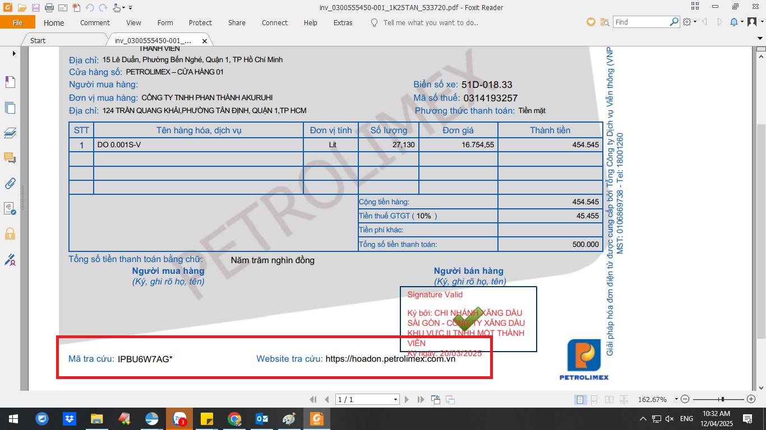This screenshot has width=766, height=430.
Task: Open the Share ribbon tab
Action: [x=237, y=23]
